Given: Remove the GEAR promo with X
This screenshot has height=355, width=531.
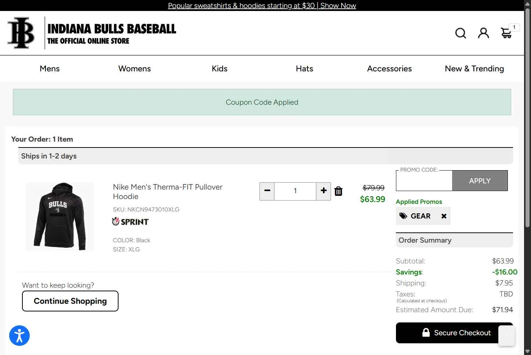Looking at the screenshot, I should (444, 216).
